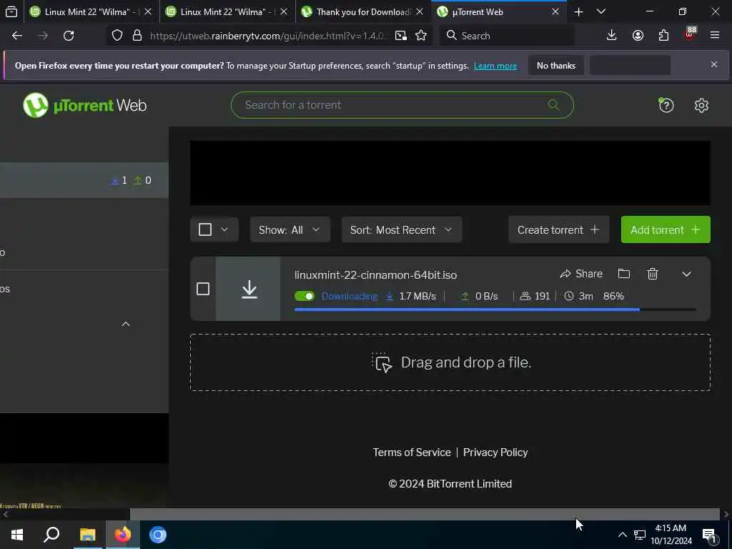Viewport: 732px width, 549px height.
Task: Click the address bar URL
Action: 267,36
